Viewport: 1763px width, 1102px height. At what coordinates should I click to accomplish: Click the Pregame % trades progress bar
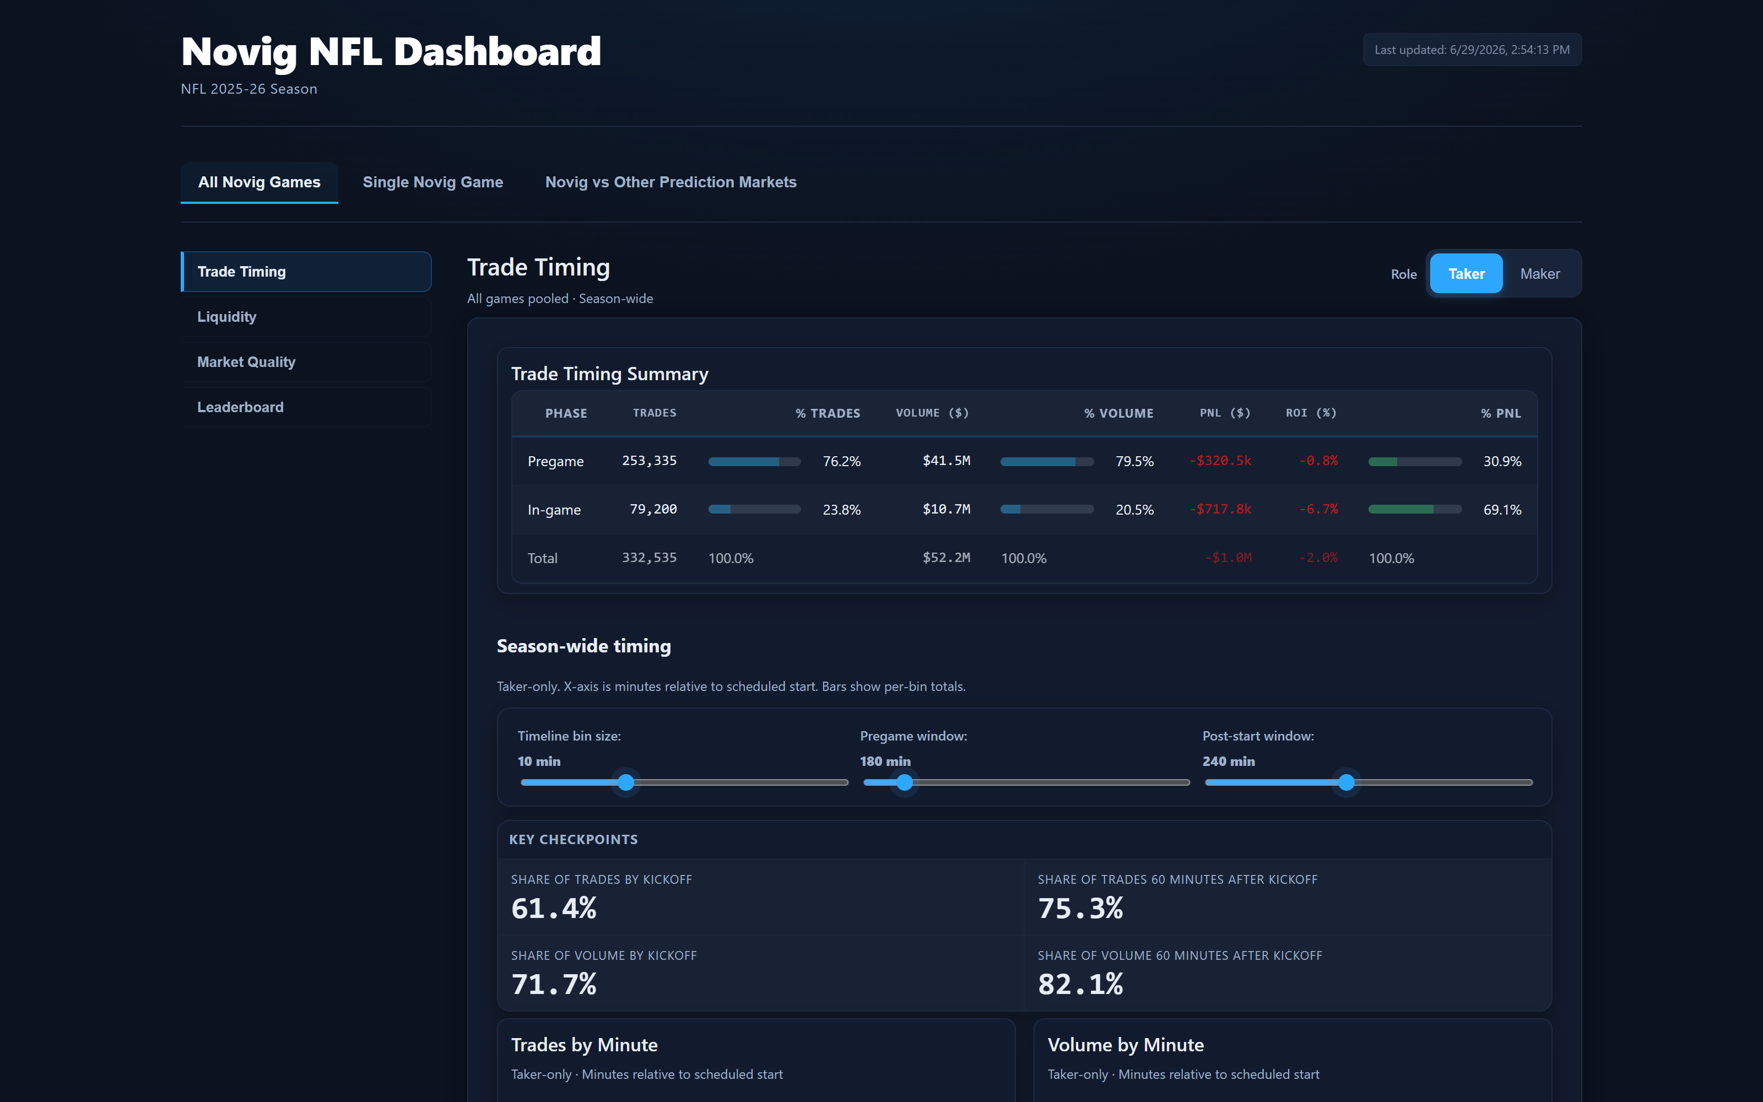[x=754, y=461]
